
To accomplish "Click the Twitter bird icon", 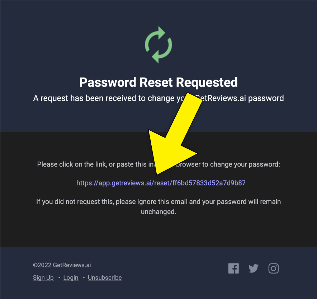I will tap(254, 268).
